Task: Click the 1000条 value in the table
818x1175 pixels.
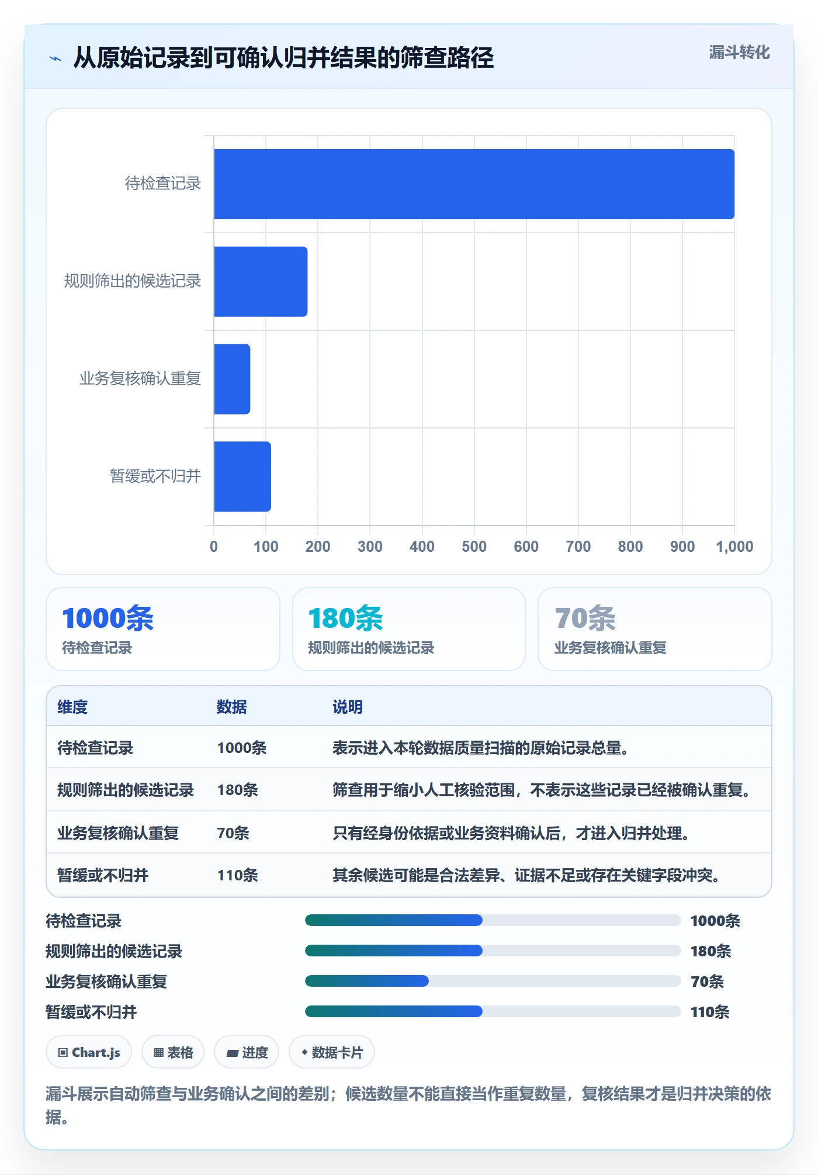Action: pos(242,748)
